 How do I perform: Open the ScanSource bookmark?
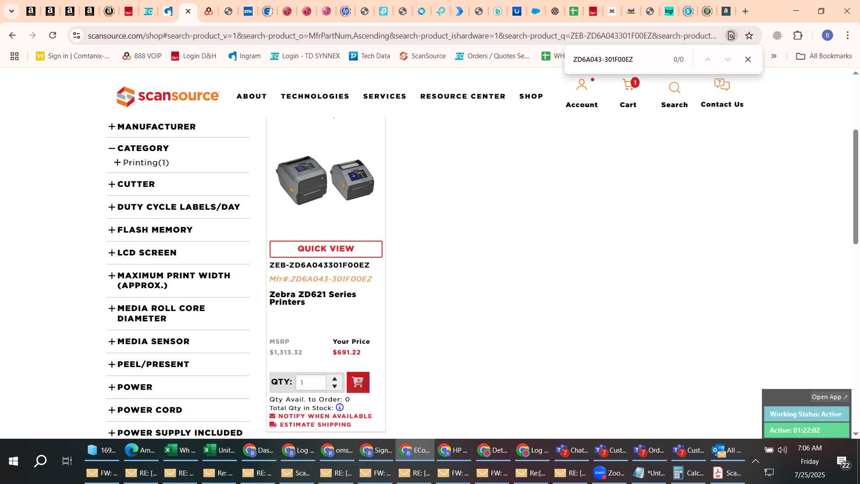pos(423,56)
